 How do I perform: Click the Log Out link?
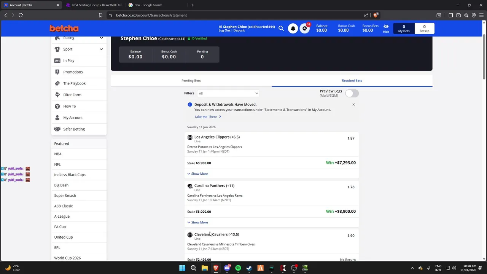224,30
